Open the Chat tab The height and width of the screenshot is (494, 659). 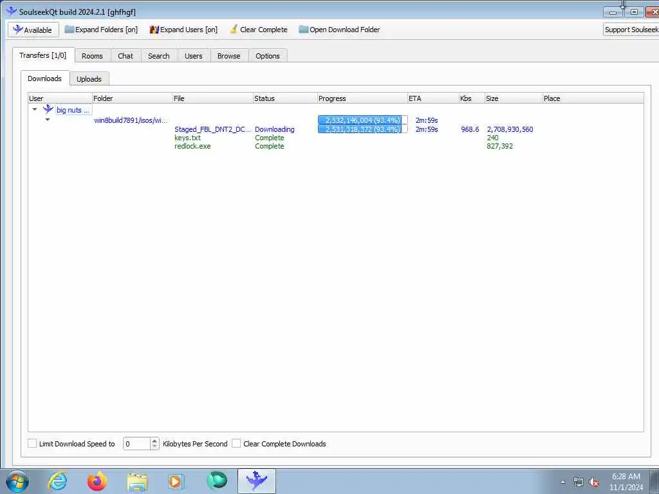click(x=125, y=56)
